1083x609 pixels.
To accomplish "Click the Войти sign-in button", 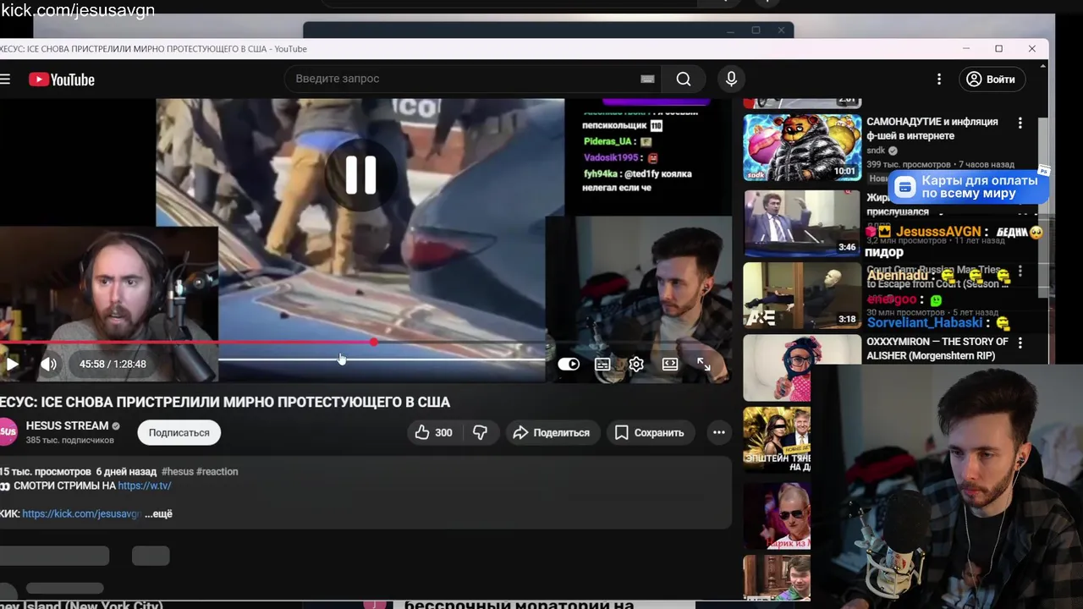I will (x=992, y=79).
